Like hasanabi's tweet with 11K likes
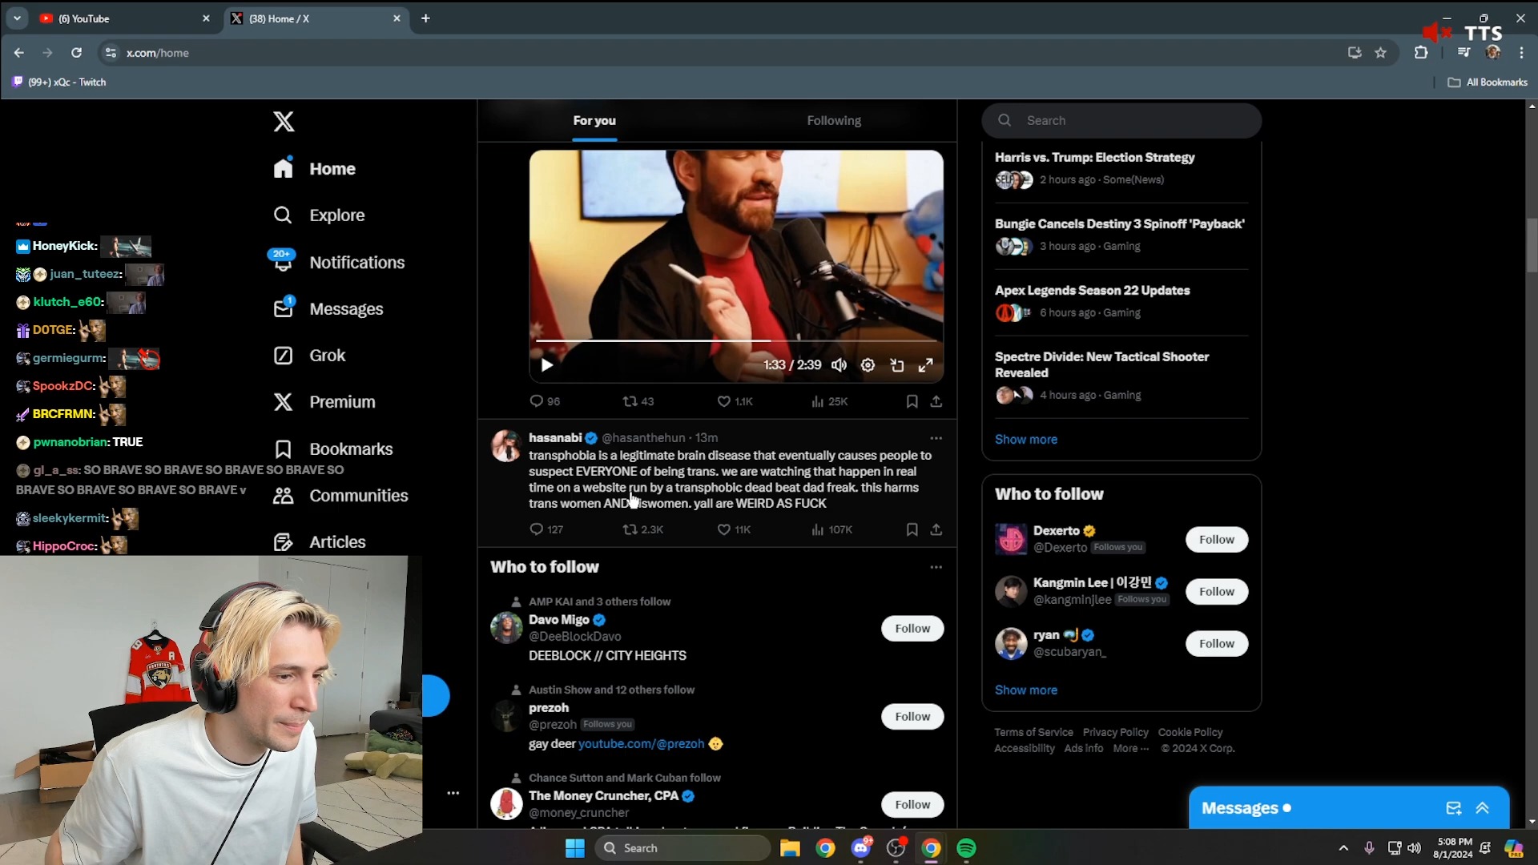1538x865 pixels. (734, 529)
